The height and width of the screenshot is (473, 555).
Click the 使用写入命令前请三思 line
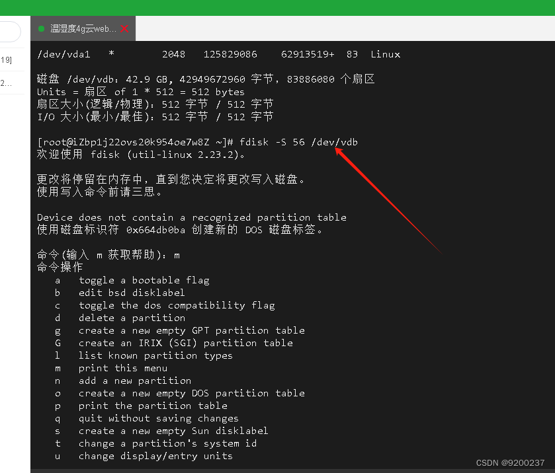99,192
